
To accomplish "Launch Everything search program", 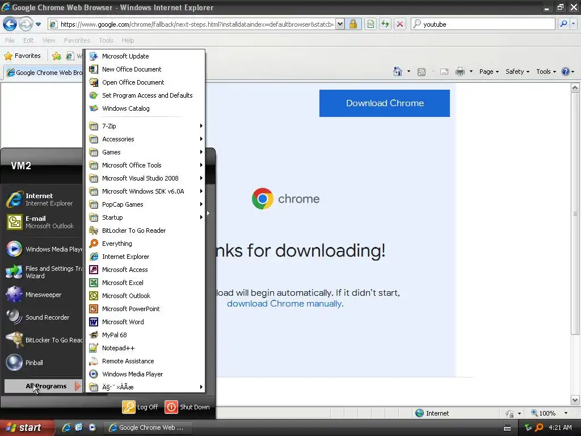I will click(x=145, y=244).
